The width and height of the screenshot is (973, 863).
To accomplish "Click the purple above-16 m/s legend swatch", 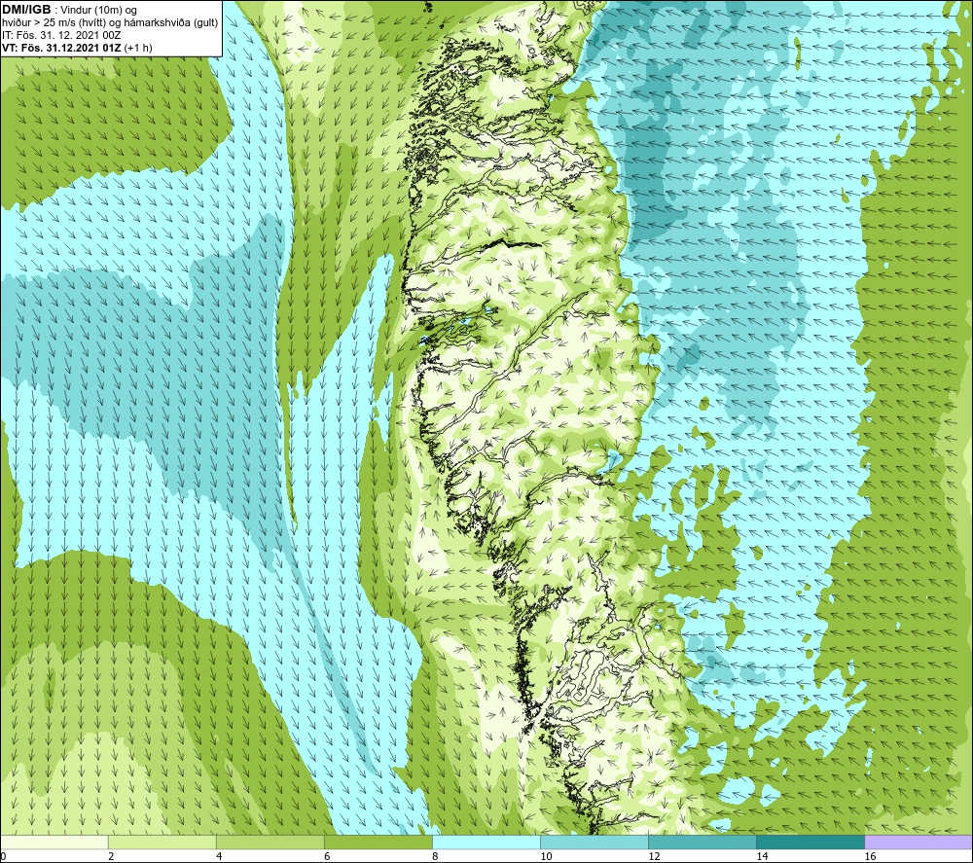I will click(x=919, y=842).
